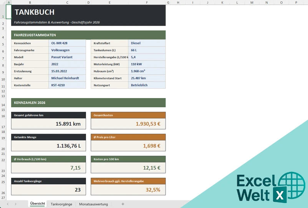This screenshot has height=208, width=308.
Task: Select column E header
Action: (109, 3)
